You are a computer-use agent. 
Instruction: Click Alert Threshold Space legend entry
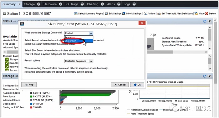141,114
